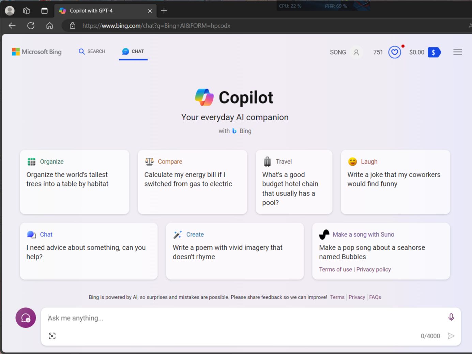Click the 0/4000 character counter
The height and width of the screenshot is (354, 472).
coord(430,336)
